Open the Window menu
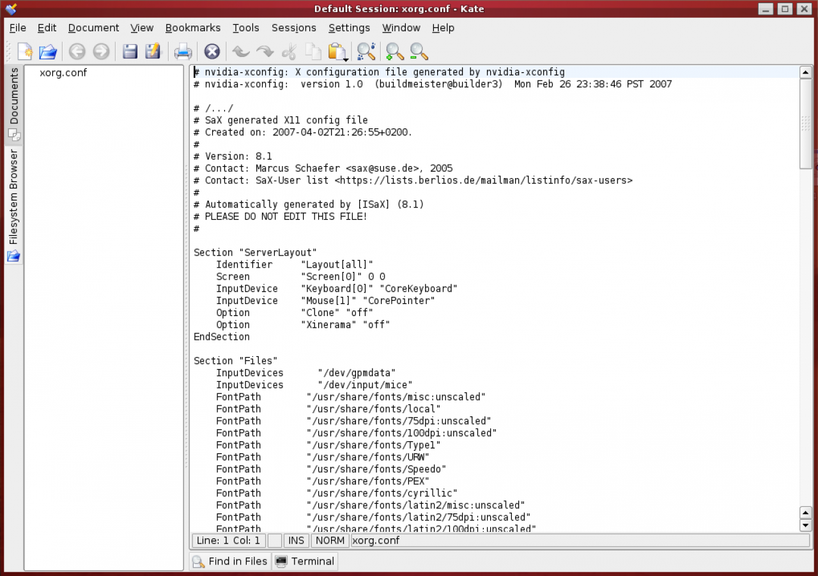Screen dimensions: 818x576 coord(401,27)
